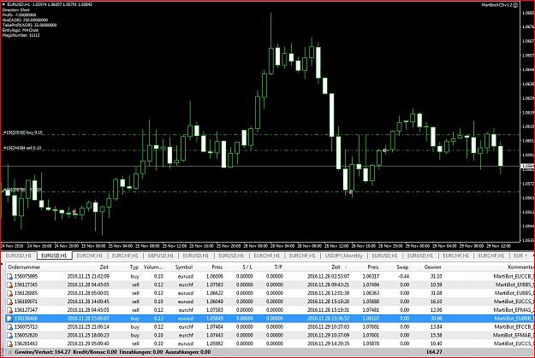
Task: Click open time 2016.11.25 21:02:09
Action: tap(88, 276)
